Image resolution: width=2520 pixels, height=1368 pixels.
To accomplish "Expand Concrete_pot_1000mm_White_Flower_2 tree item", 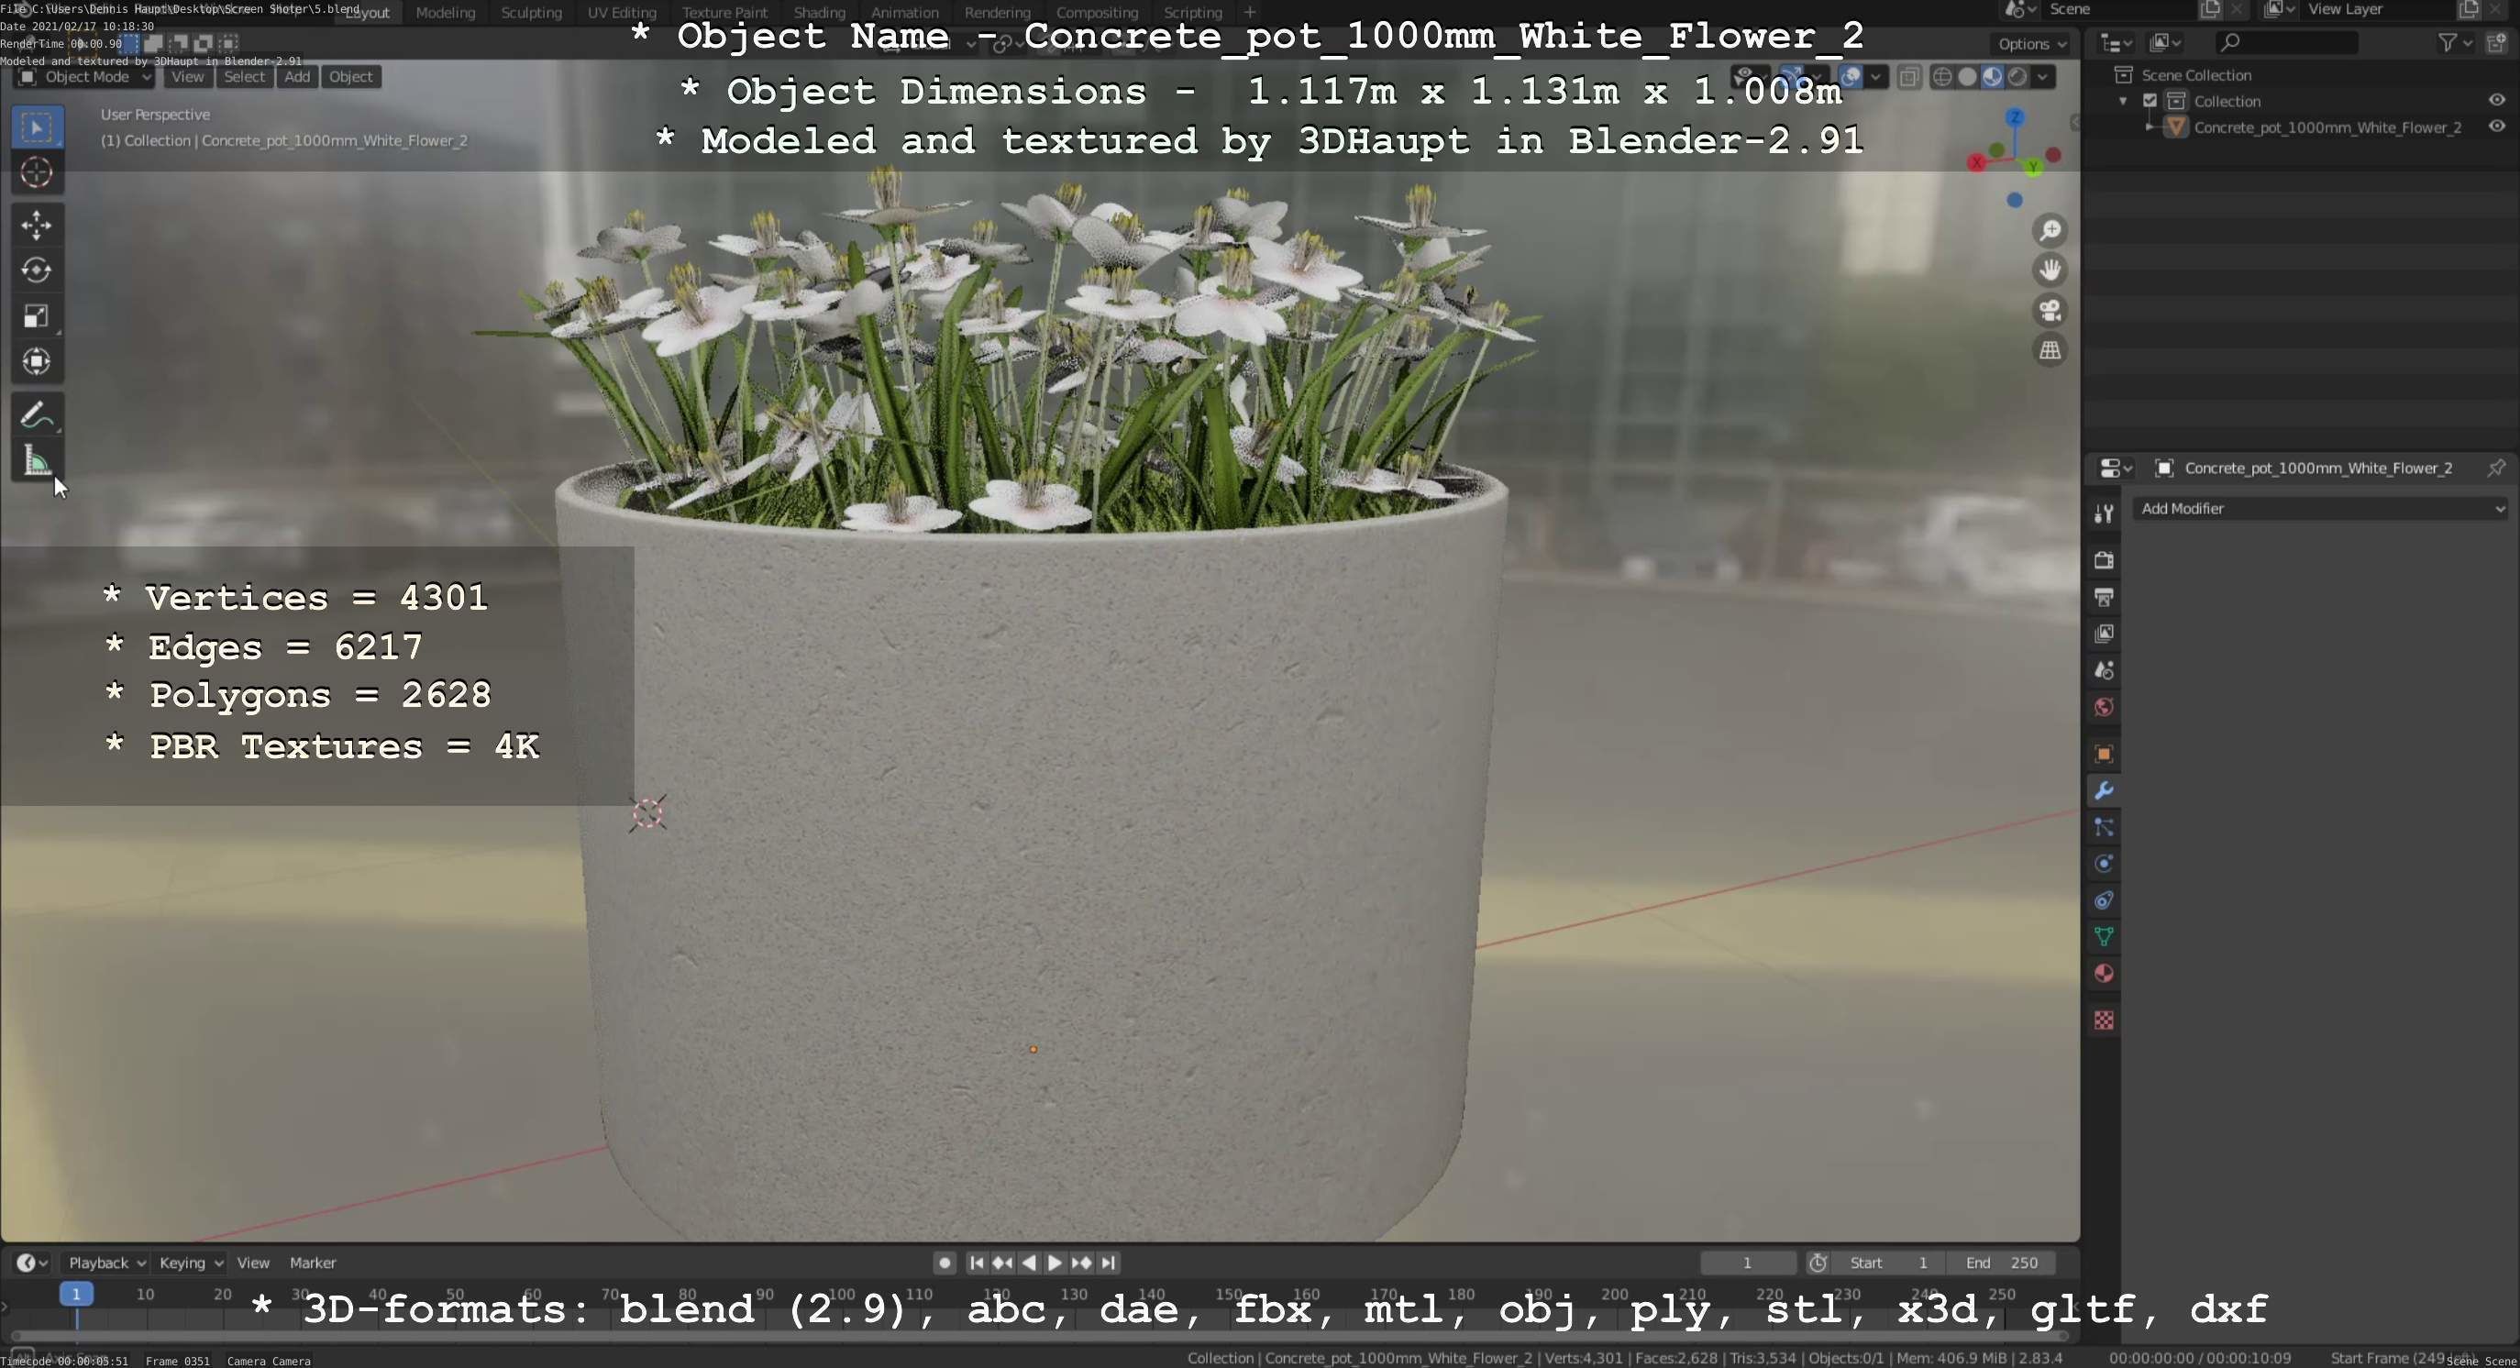I will [2150, 127].
